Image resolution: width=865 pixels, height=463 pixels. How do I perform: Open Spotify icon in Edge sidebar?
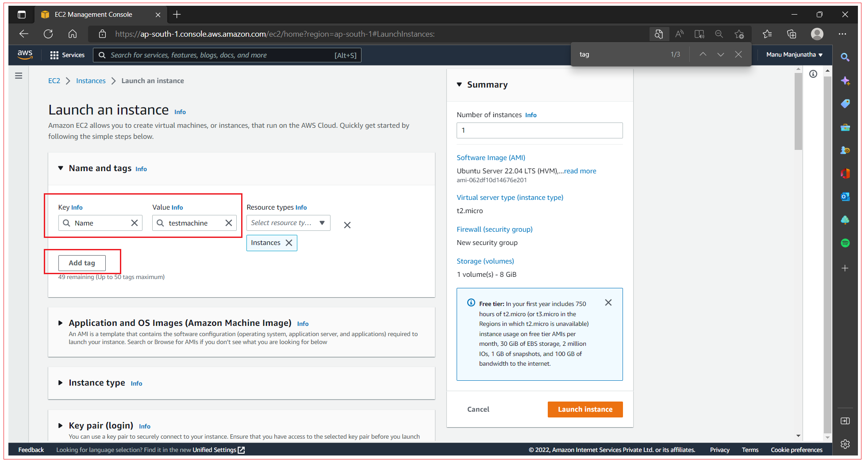845,243
